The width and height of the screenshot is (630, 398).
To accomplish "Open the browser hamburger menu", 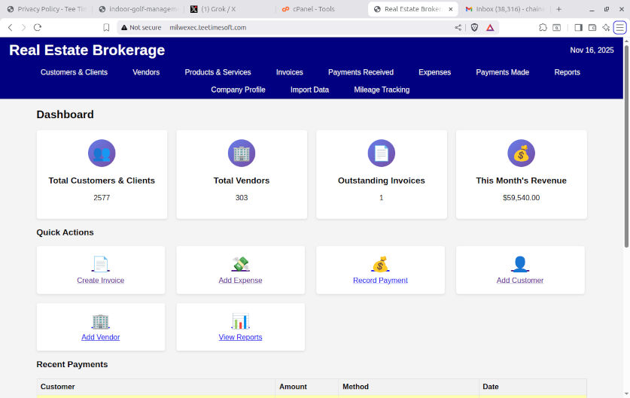I will (619, 27).
